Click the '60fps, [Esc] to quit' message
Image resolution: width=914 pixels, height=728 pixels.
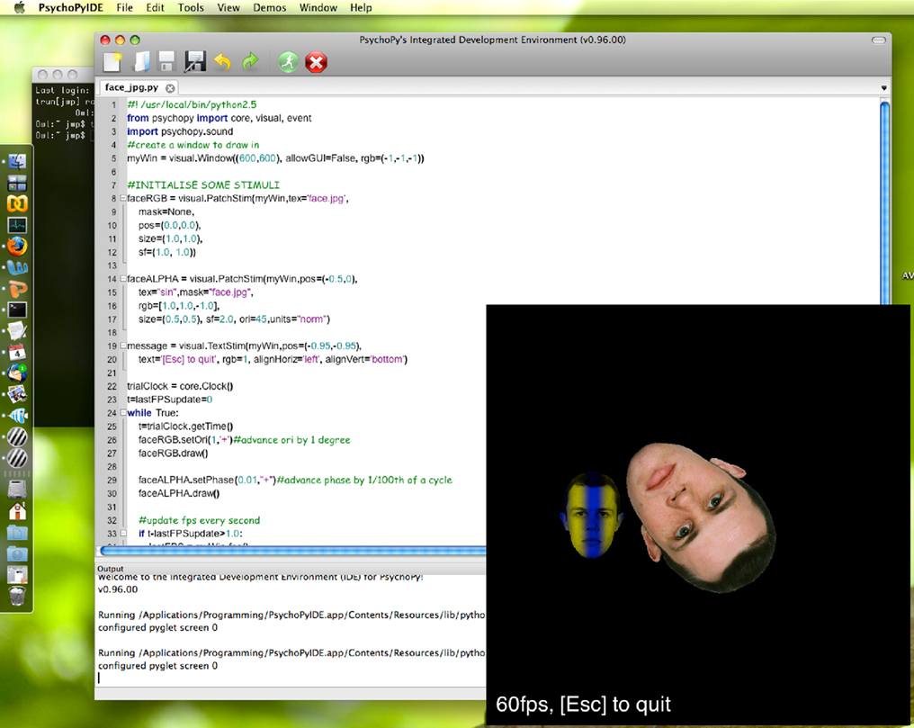pyautogui.click(x=583, y=704)
